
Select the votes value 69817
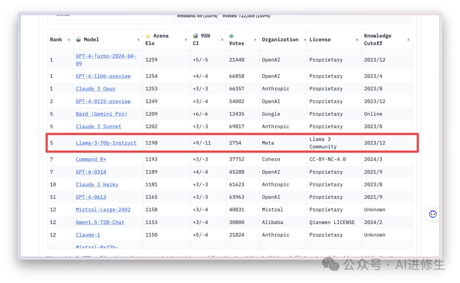click(236, 127)
